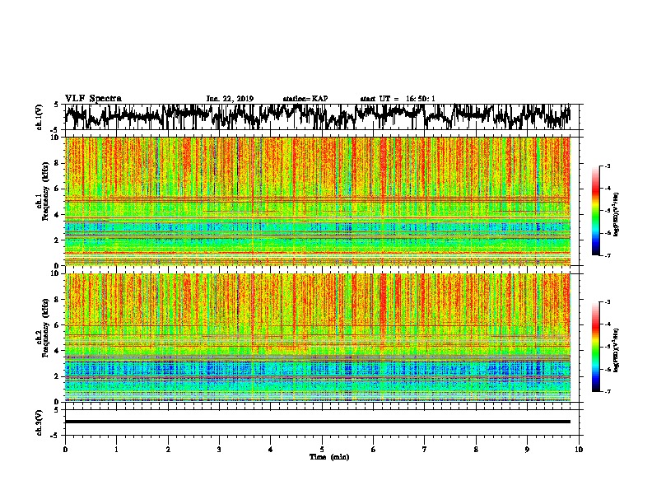Click the ch.3(V) black trace line

pos(318,422)
